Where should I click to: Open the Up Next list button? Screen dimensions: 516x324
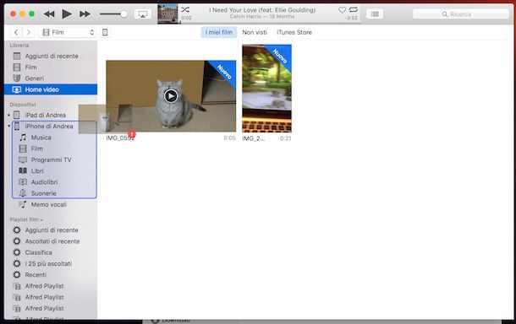pyautogui.click(x=375, y=13)
